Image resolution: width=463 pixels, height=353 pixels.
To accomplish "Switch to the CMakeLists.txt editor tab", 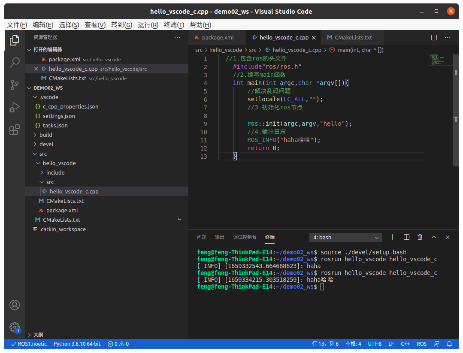I will point(353,38).
